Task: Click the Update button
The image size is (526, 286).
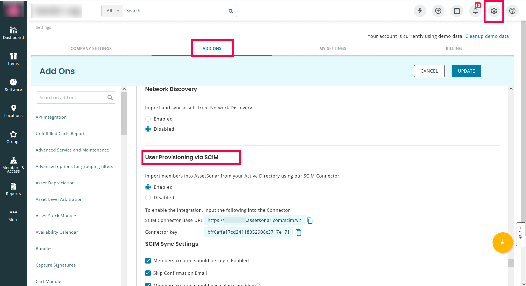Action: (x=466, y=71)
